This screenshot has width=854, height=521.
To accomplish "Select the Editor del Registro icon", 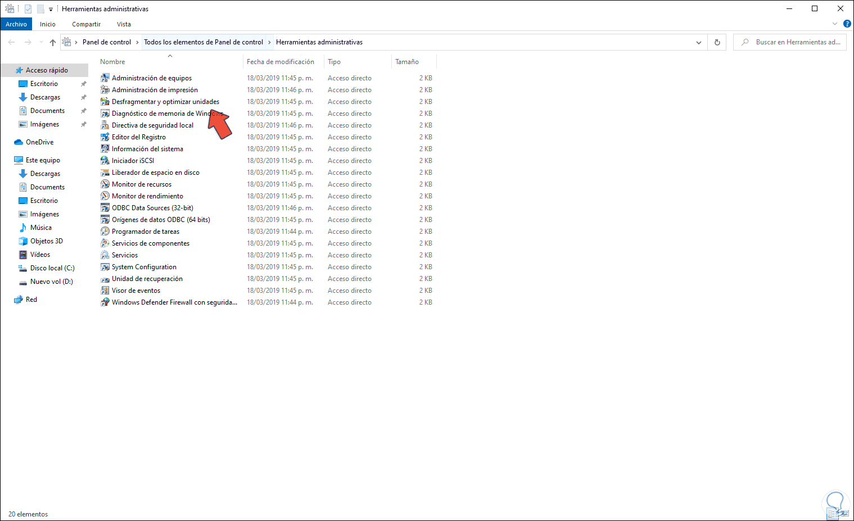I will coord(105,137).
